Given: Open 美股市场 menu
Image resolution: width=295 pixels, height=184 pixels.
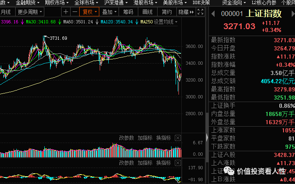Looking at the screenshot, I should click(x=175, y=2).
